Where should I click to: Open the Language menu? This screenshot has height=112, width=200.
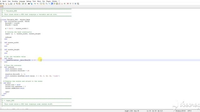click(22, 1)
